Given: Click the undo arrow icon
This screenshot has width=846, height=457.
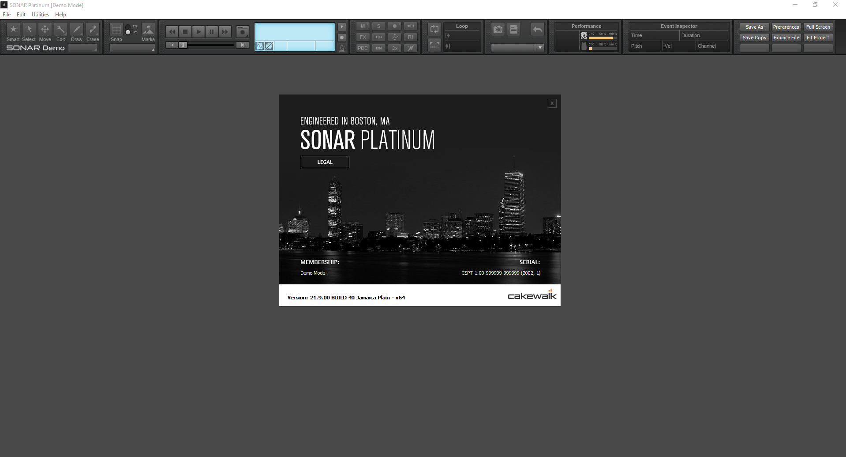Looking at the screenshot, I should [x=537, y=30].
